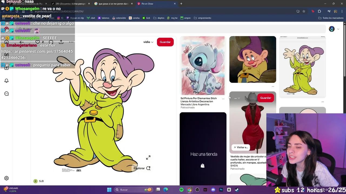Open the USD/ARS taskbar widget

point(10,190)
